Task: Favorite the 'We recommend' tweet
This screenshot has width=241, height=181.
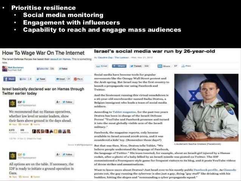Action: (35, 124)
